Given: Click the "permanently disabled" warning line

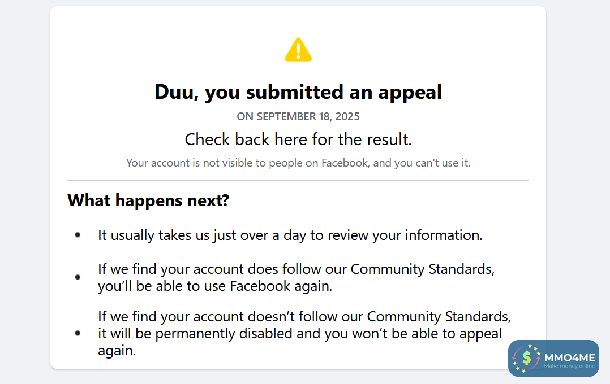Looking at the screenshot, I should pos(299,333).
